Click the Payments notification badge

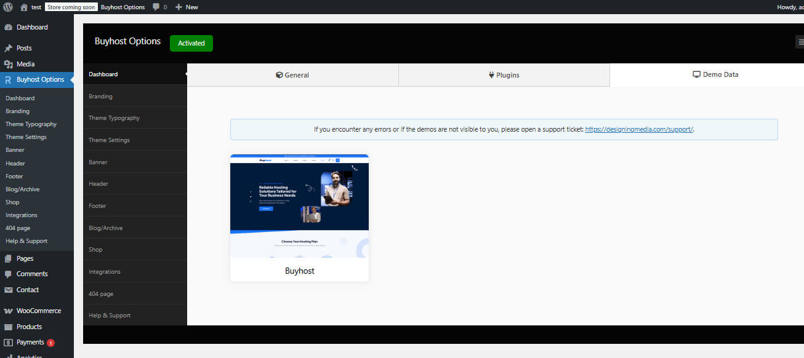tap(51, 343)
